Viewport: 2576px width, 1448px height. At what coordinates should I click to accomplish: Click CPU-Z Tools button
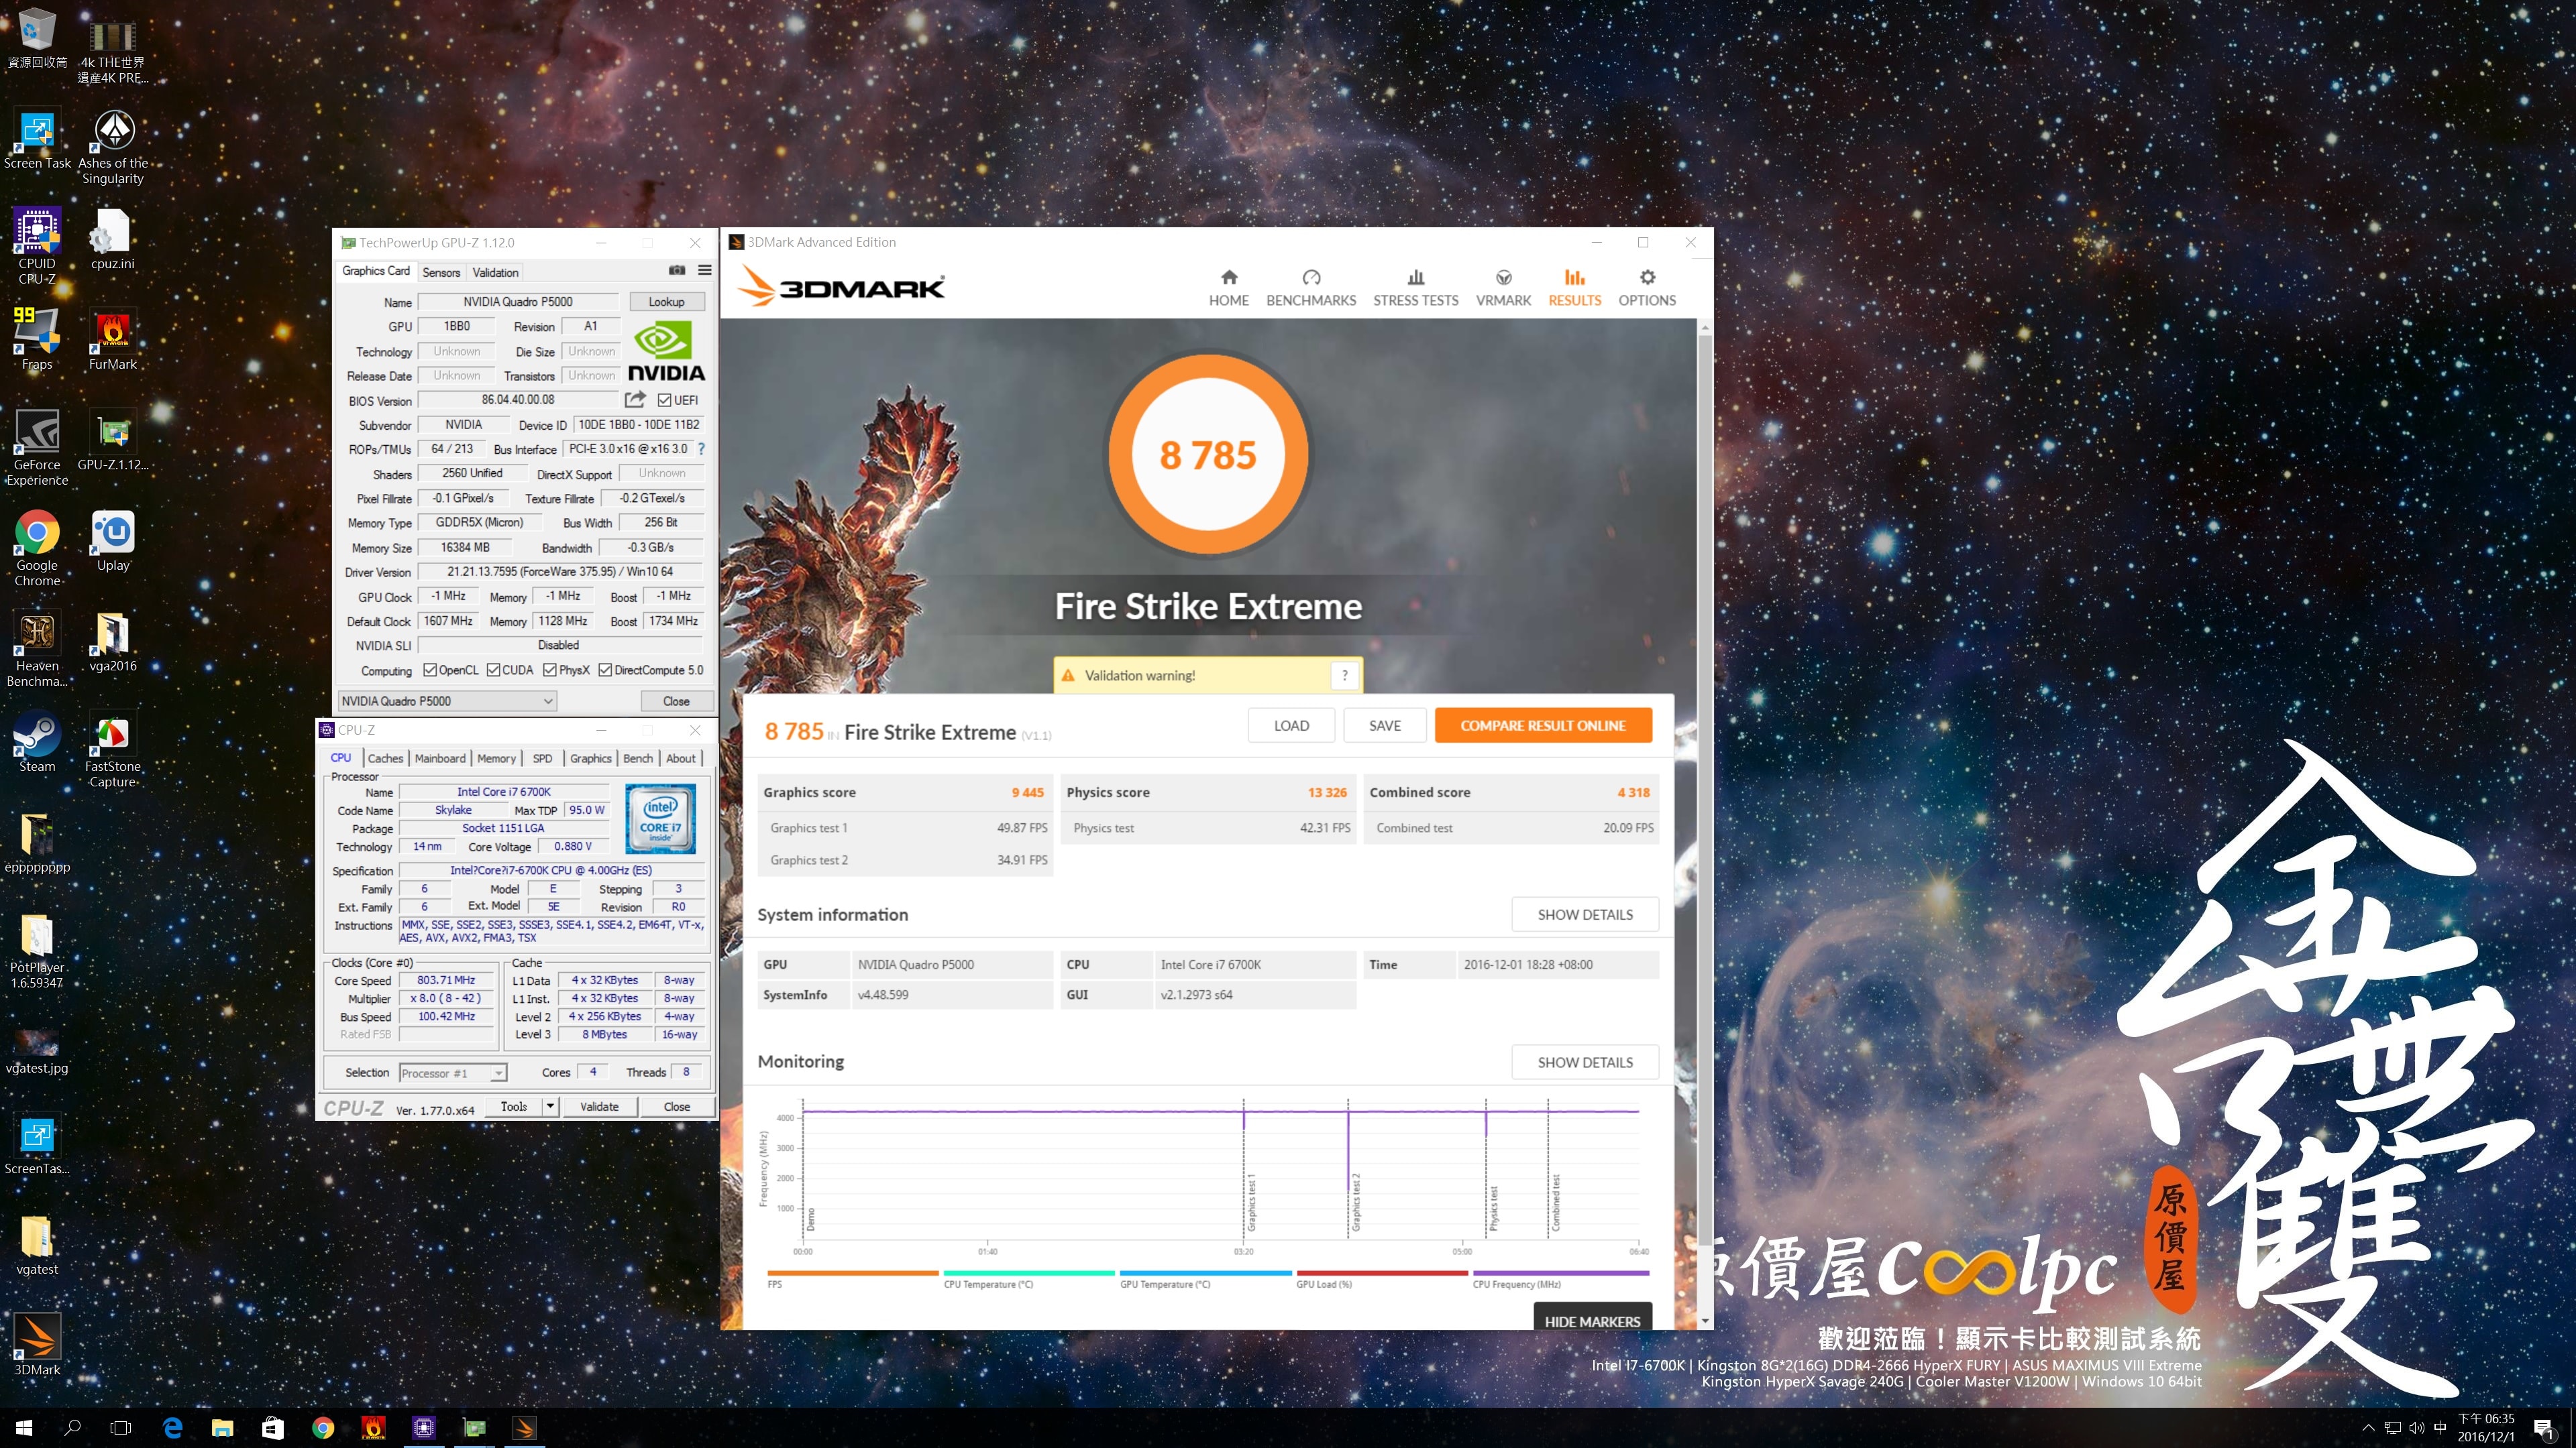(513, 1106)
